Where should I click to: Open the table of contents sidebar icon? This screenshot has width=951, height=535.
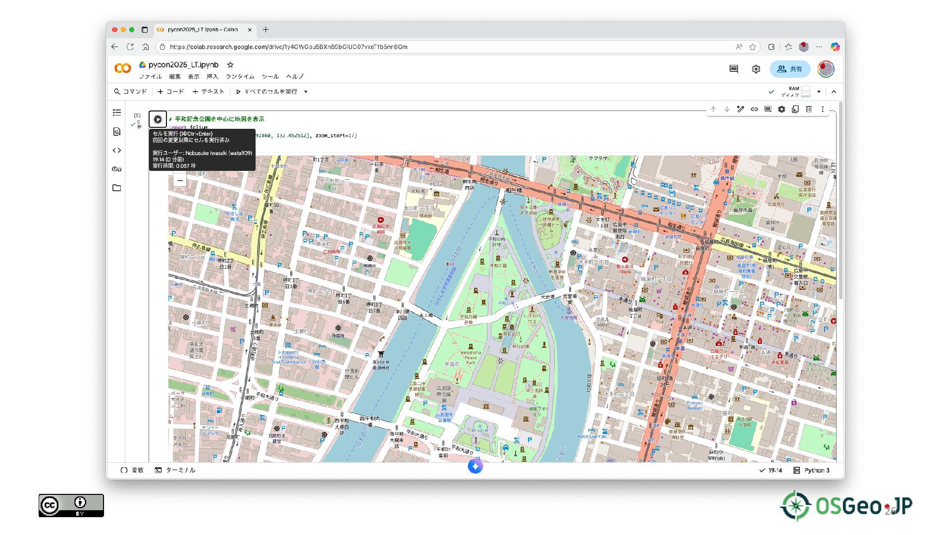click(x=117, y=112)
